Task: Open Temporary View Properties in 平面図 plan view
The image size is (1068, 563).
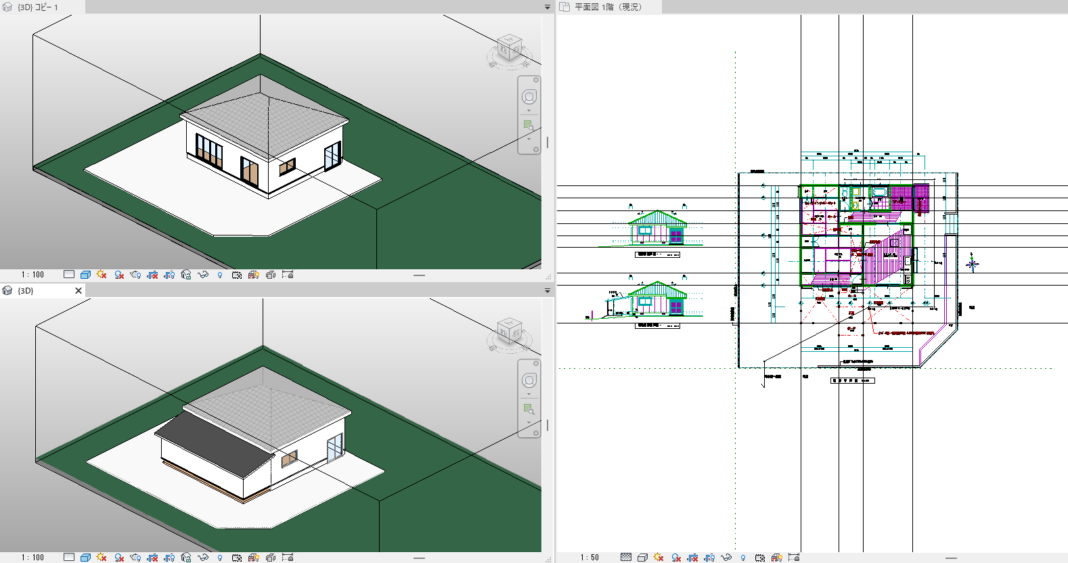Action: [760, 558]
